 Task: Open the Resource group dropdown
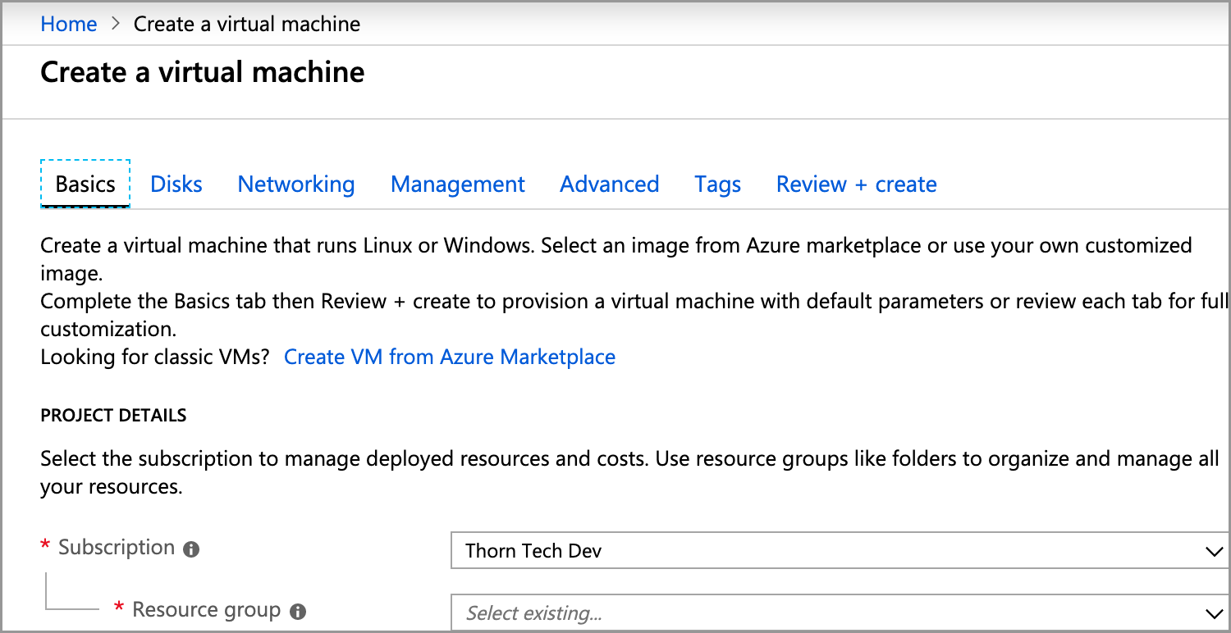point(837,612)
